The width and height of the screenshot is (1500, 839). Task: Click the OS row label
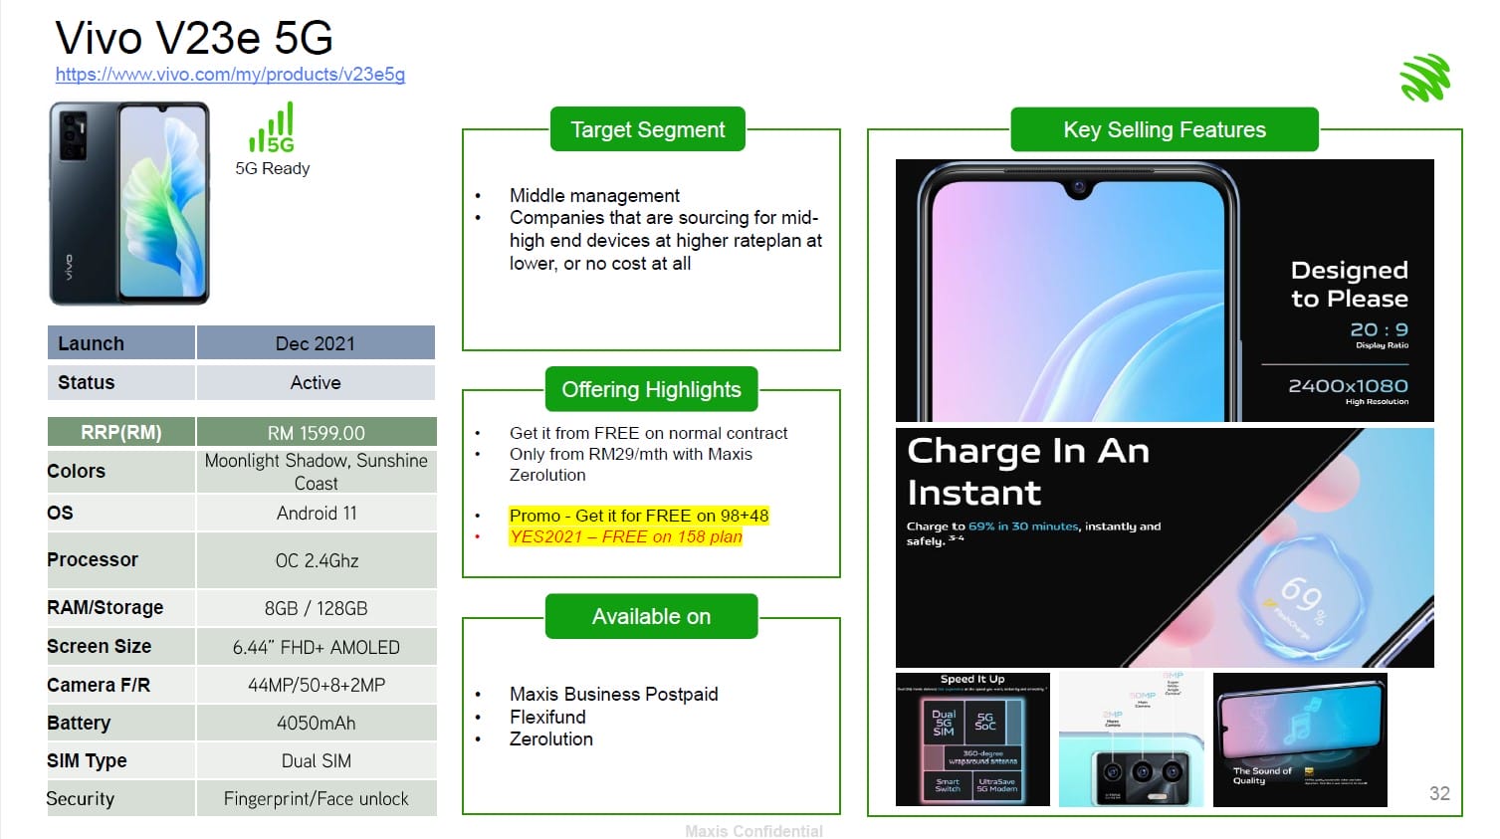click(60, 513)
